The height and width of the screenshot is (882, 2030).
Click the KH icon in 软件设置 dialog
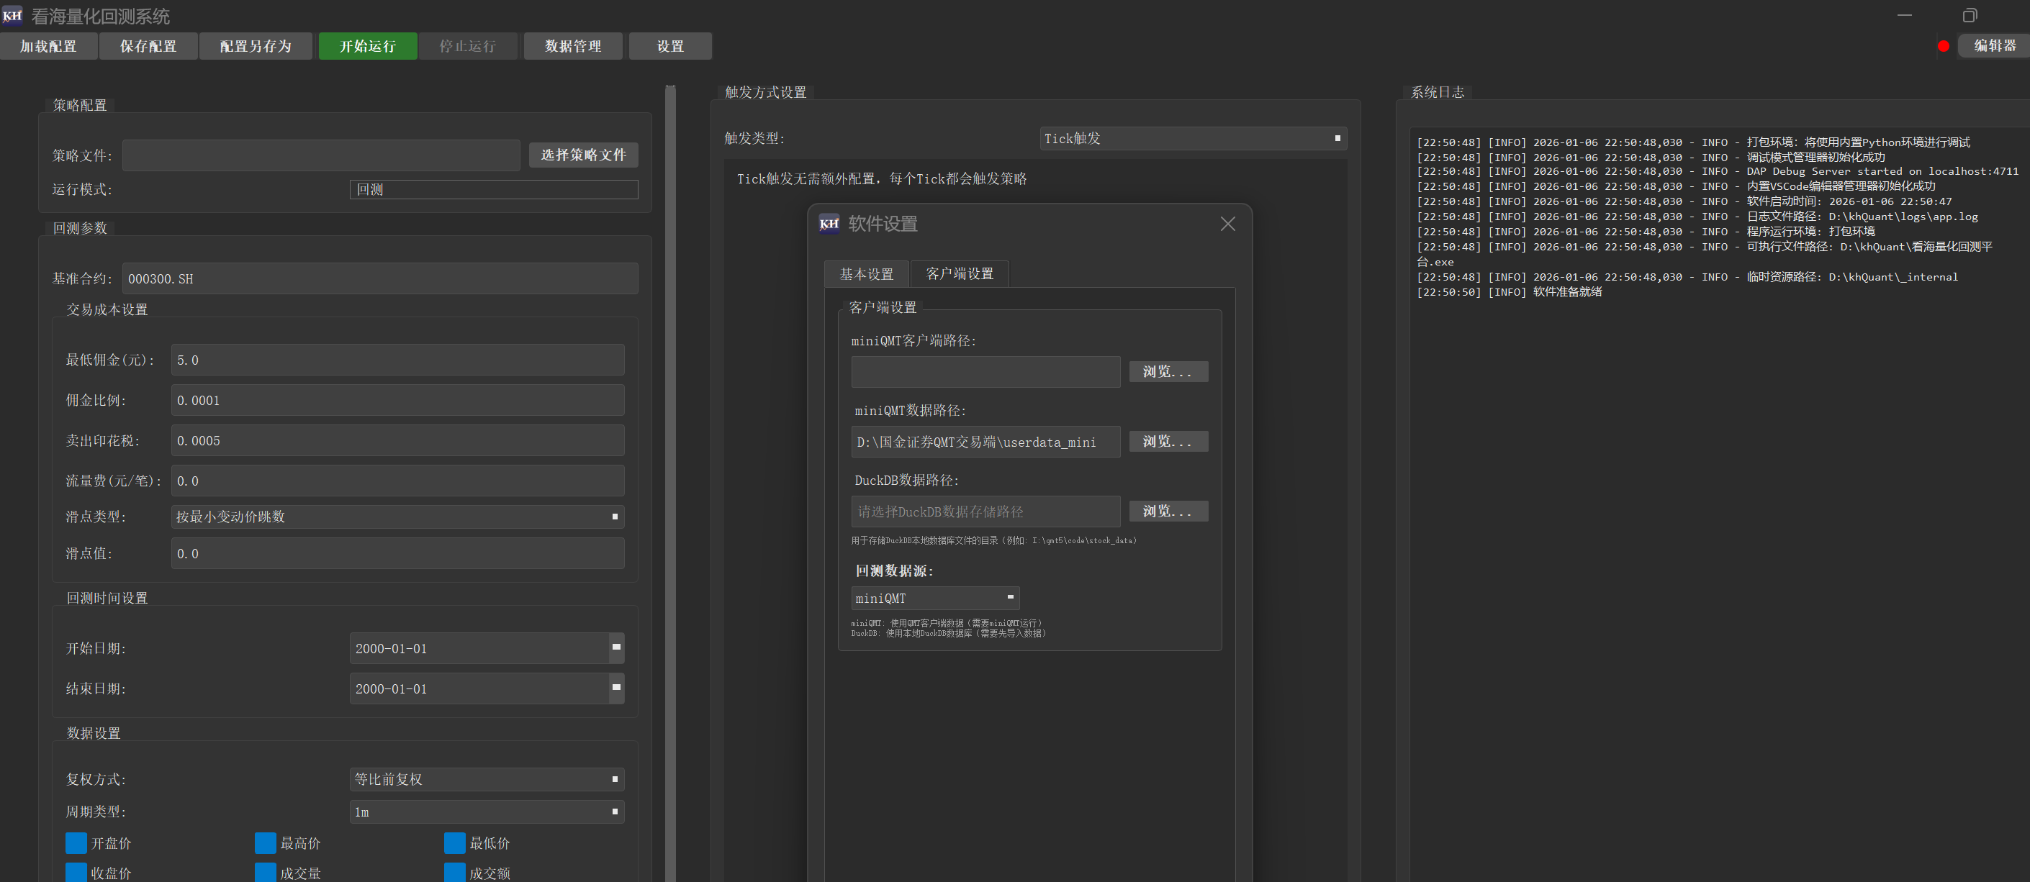[829, 224]
